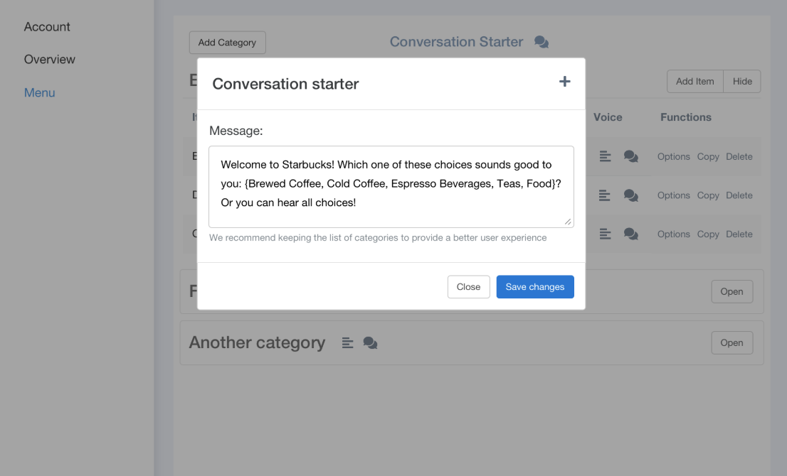The width and height of the screenshot is (787, 476).
Task: Click the text-lines icon in the first item row
Action: pyautogui.click(x=605, y=156)
